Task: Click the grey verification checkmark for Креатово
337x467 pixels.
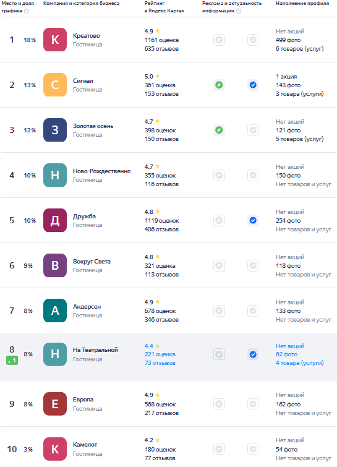Action: [253, 40]
